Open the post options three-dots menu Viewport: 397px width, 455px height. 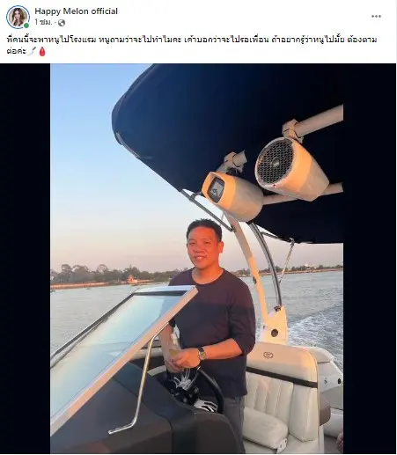point(376,16)
